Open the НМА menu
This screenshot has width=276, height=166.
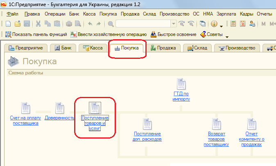pyautogui.click(x=208, y=14)
